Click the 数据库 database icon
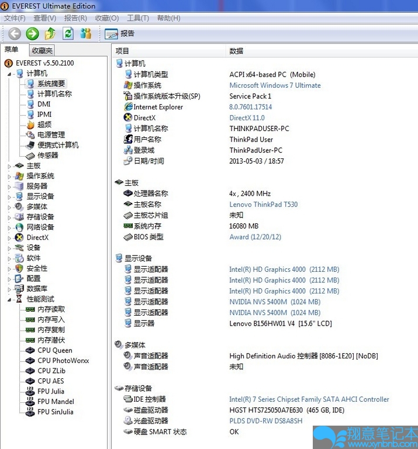Viewport: 418px width, 449px height. pos(19,289)
